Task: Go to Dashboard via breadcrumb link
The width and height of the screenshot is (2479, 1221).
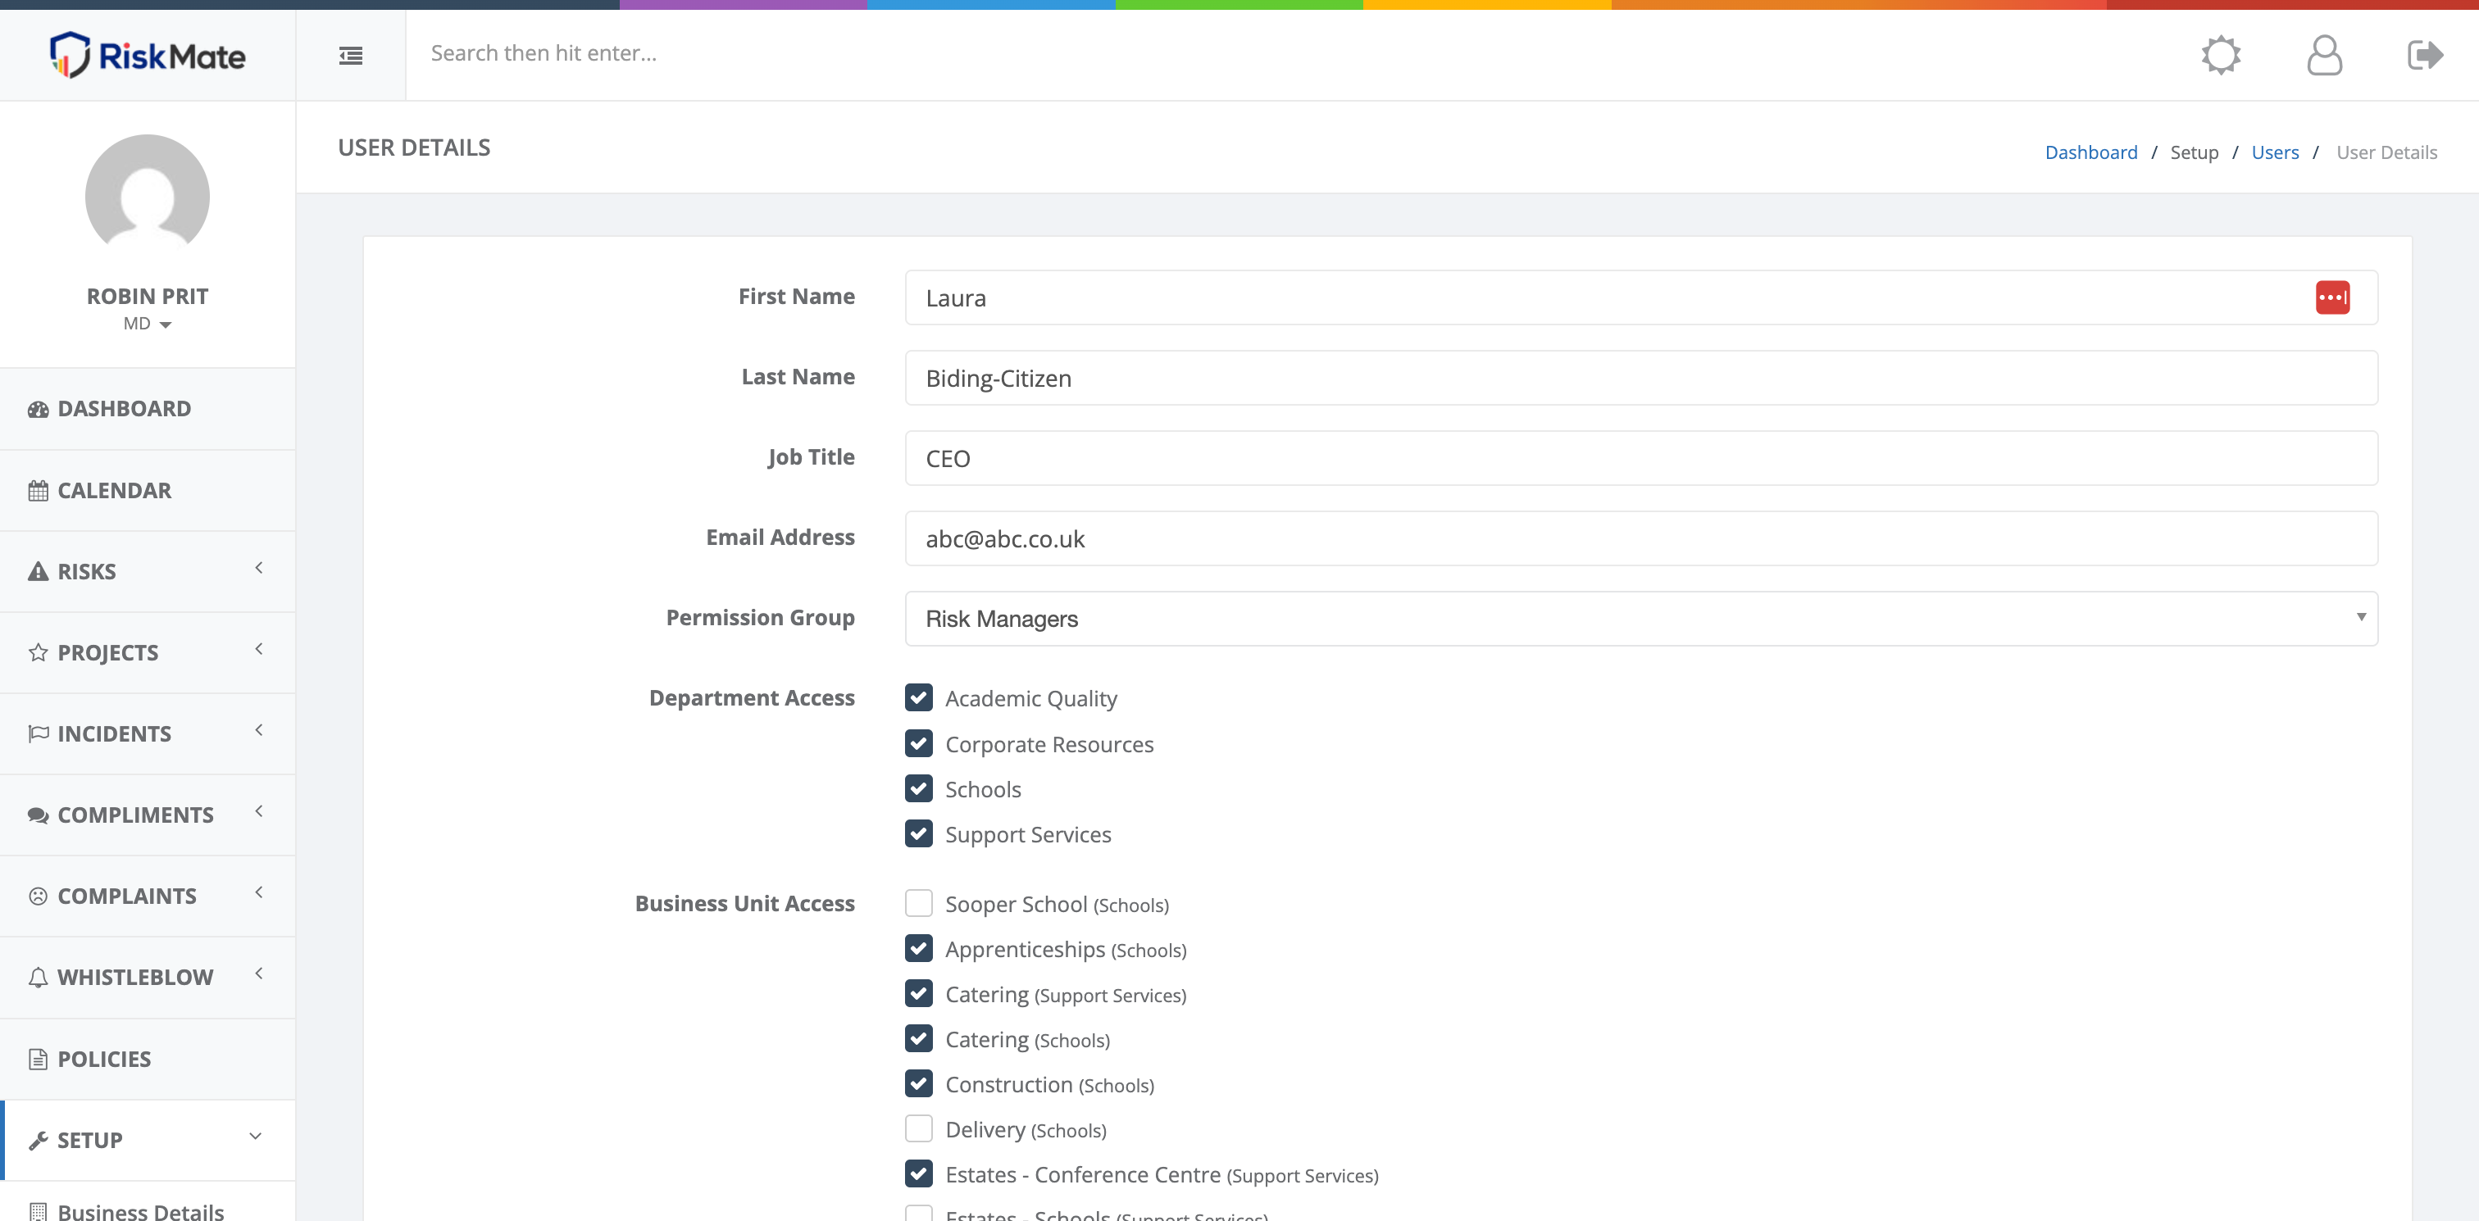Action: [x=2090, y=152]
